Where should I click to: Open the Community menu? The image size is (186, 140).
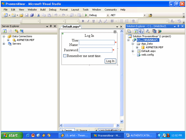point(110,10)
